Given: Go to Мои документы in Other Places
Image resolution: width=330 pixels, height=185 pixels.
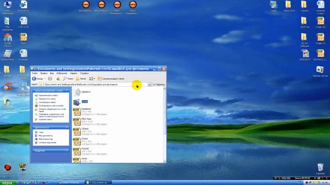Looking at the screenshot, I should coord(45,136).
